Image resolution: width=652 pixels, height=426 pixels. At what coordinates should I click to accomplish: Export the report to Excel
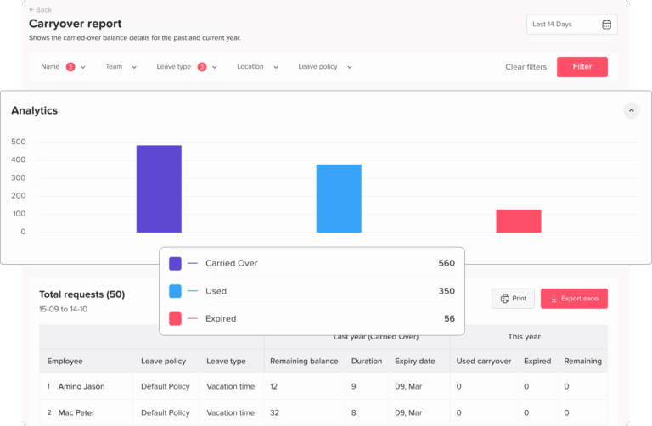pos(574,299)
